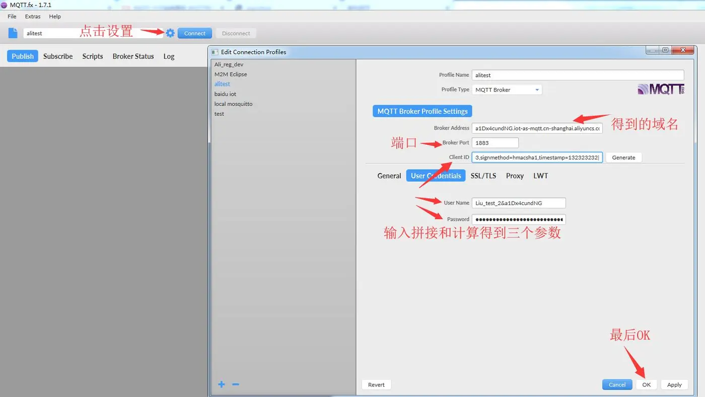Open the SSL/TLS tab
The image size is (705, 397).
(483, 176)
